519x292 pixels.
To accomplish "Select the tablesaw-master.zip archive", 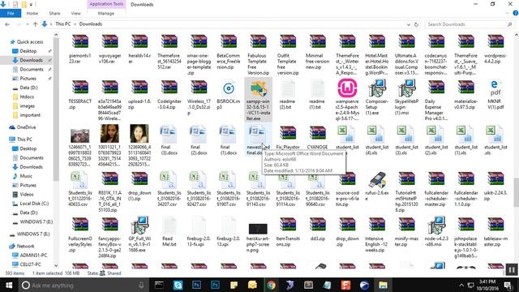I will [495, 231].
